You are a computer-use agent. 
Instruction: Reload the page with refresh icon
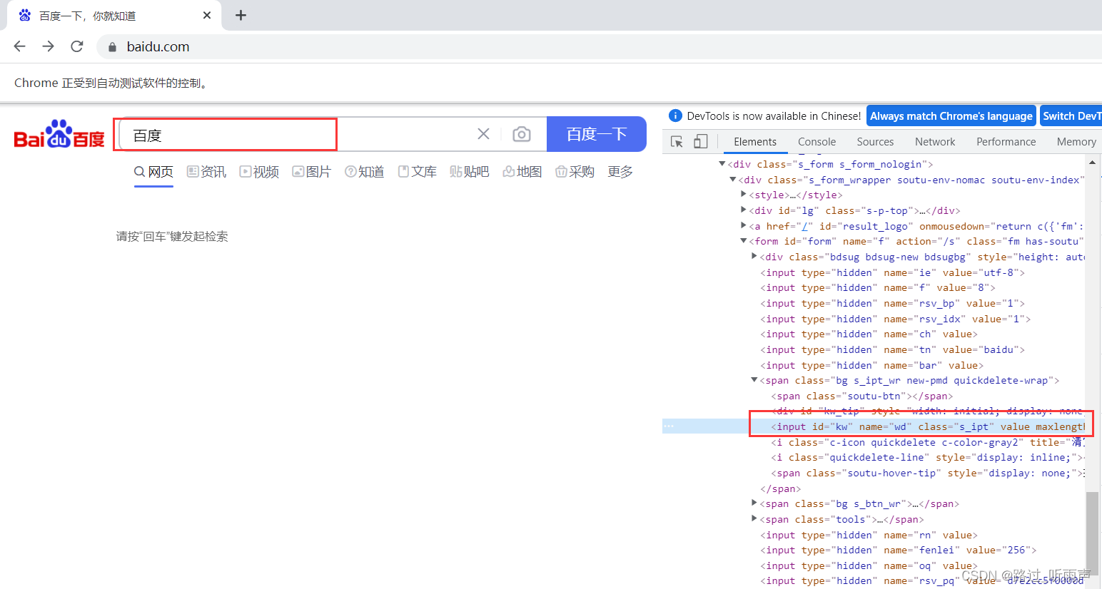click(77, 46)
